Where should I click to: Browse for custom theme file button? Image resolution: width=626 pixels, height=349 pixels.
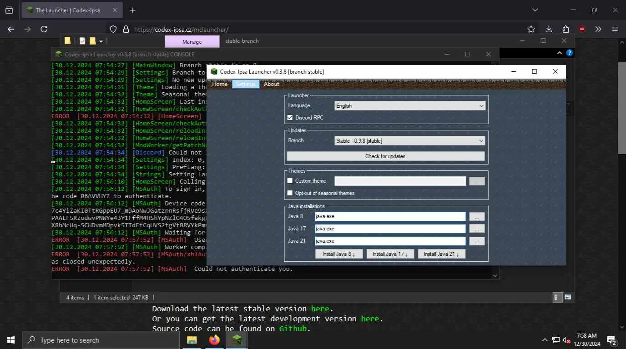(477, 181)
